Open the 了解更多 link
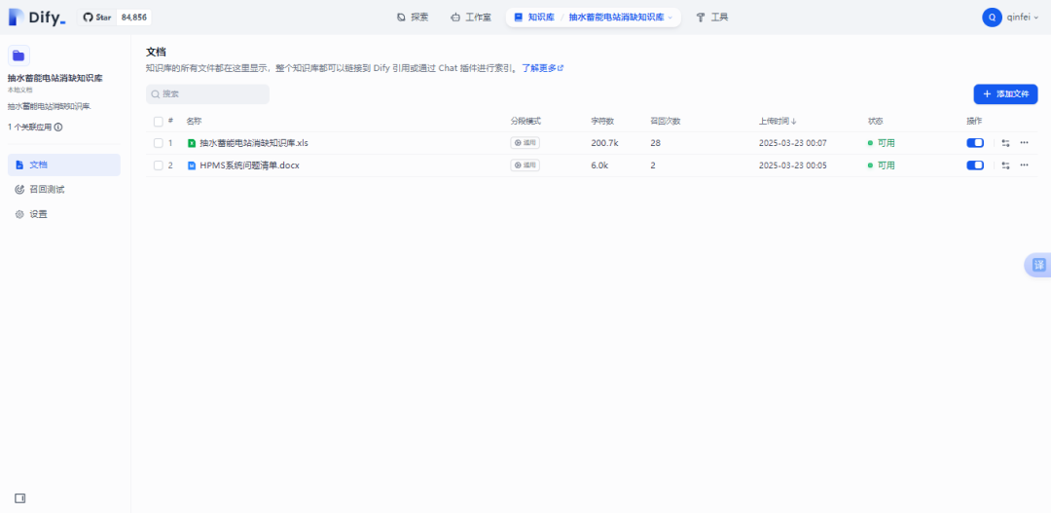Image resolution: width=1051 pixels, height=513 pixels. [x=543, y=68]
